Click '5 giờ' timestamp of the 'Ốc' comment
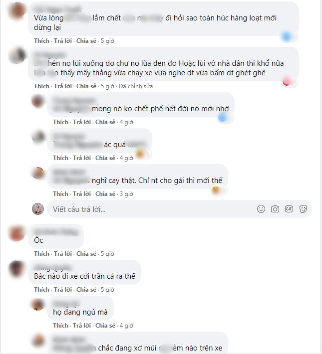 click(x=107, y=254)
